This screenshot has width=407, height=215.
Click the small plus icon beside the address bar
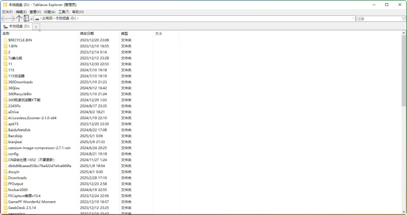click(x=32, y=19)
